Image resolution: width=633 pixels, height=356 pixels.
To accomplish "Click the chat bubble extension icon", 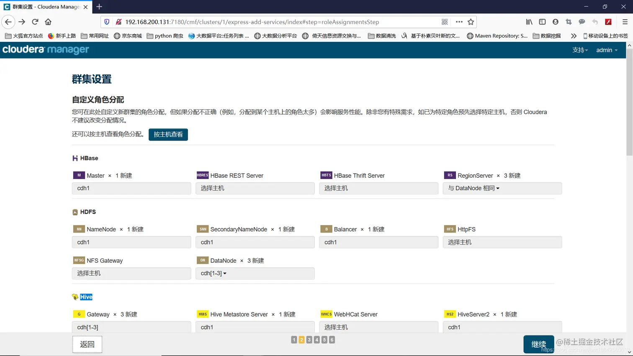I will 582,22.
